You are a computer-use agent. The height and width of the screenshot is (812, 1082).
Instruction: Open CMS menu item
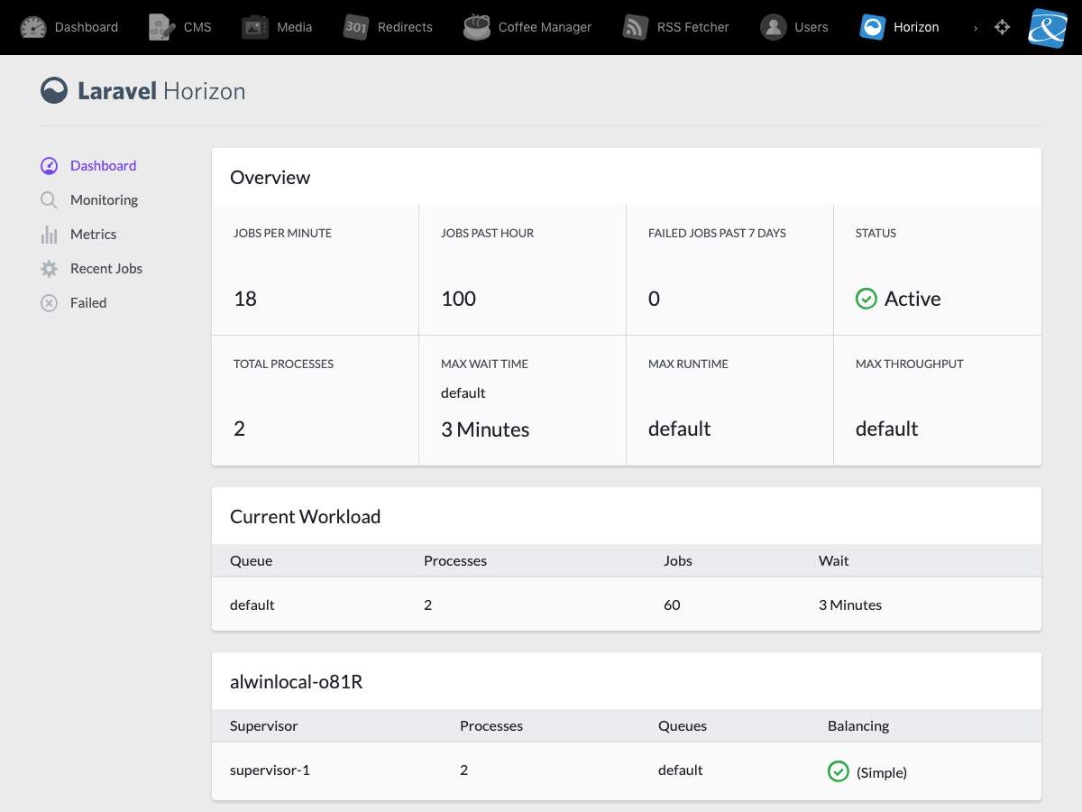point(197,27)
